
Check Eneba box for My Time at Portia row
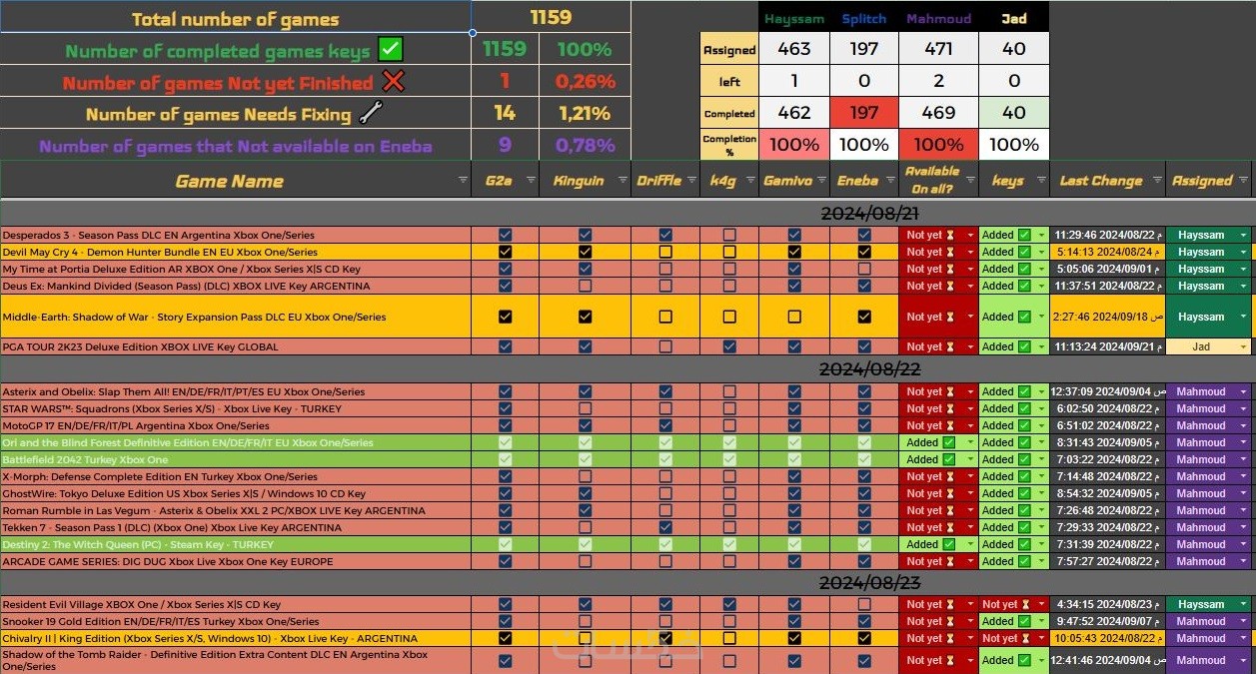pos(864,269)
